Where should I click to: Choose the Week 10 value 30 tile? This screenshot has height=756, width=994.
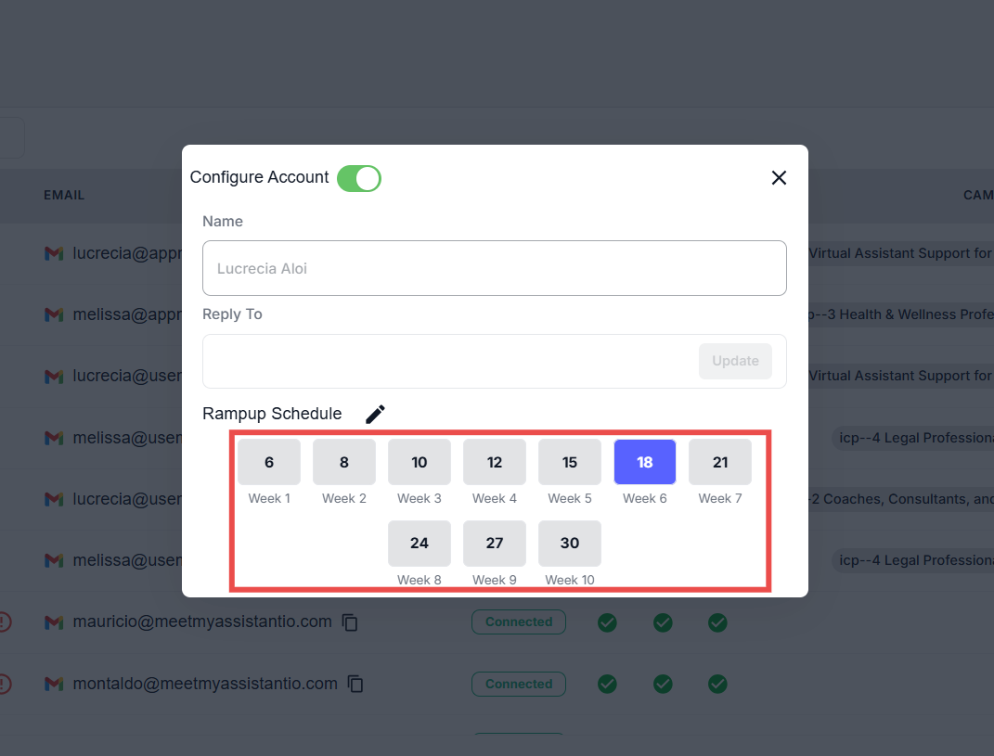point(569,543)
